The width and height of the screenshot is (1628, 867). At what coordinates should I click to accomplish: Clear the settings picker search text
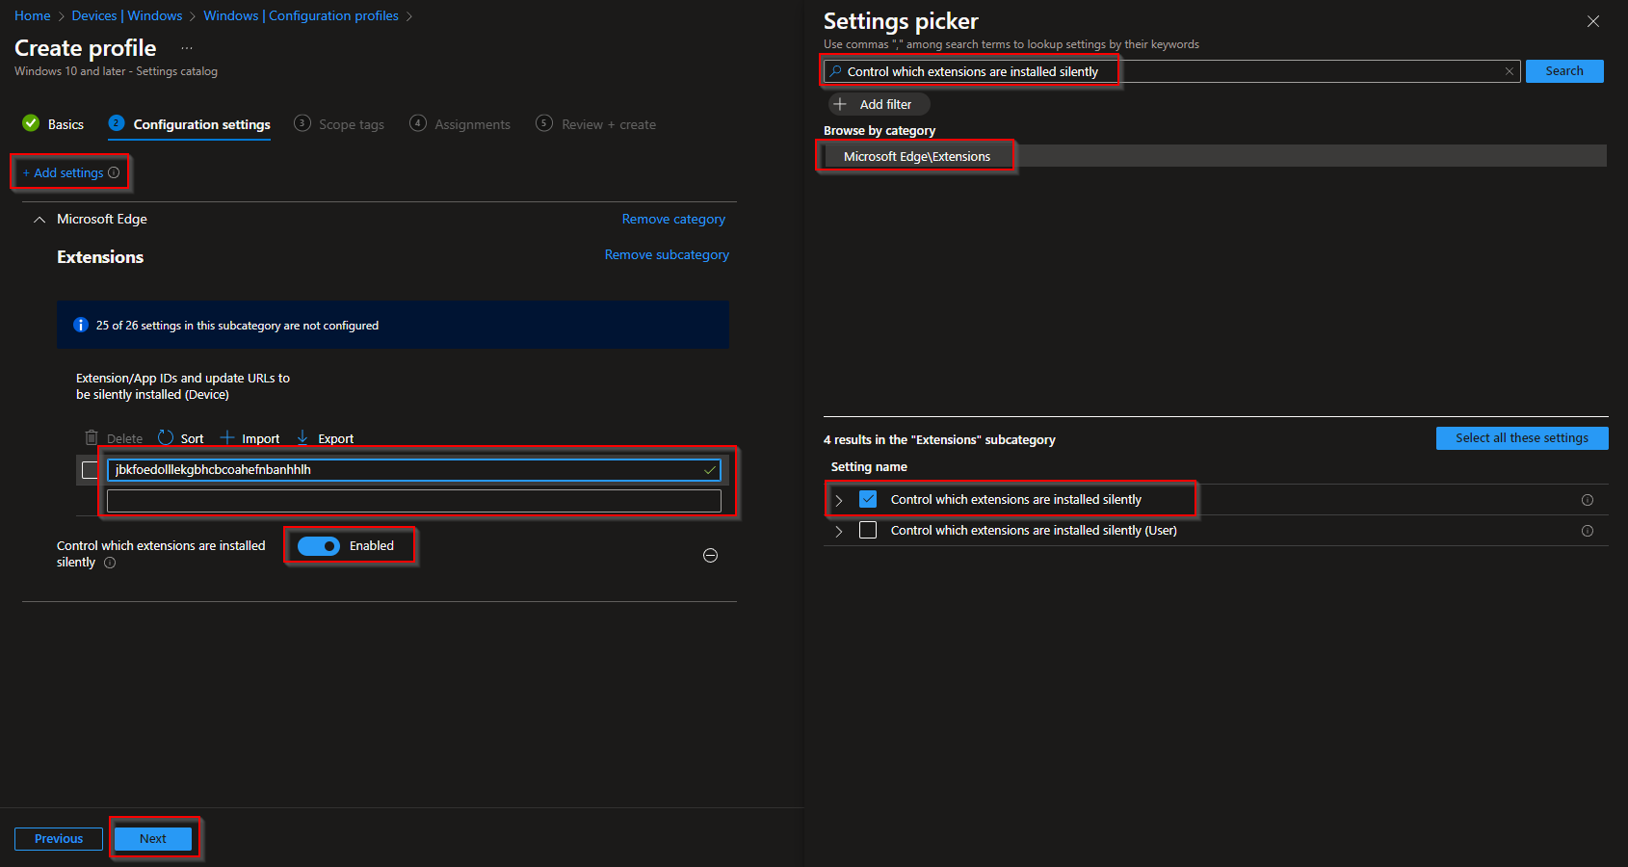coord(1510,70)
